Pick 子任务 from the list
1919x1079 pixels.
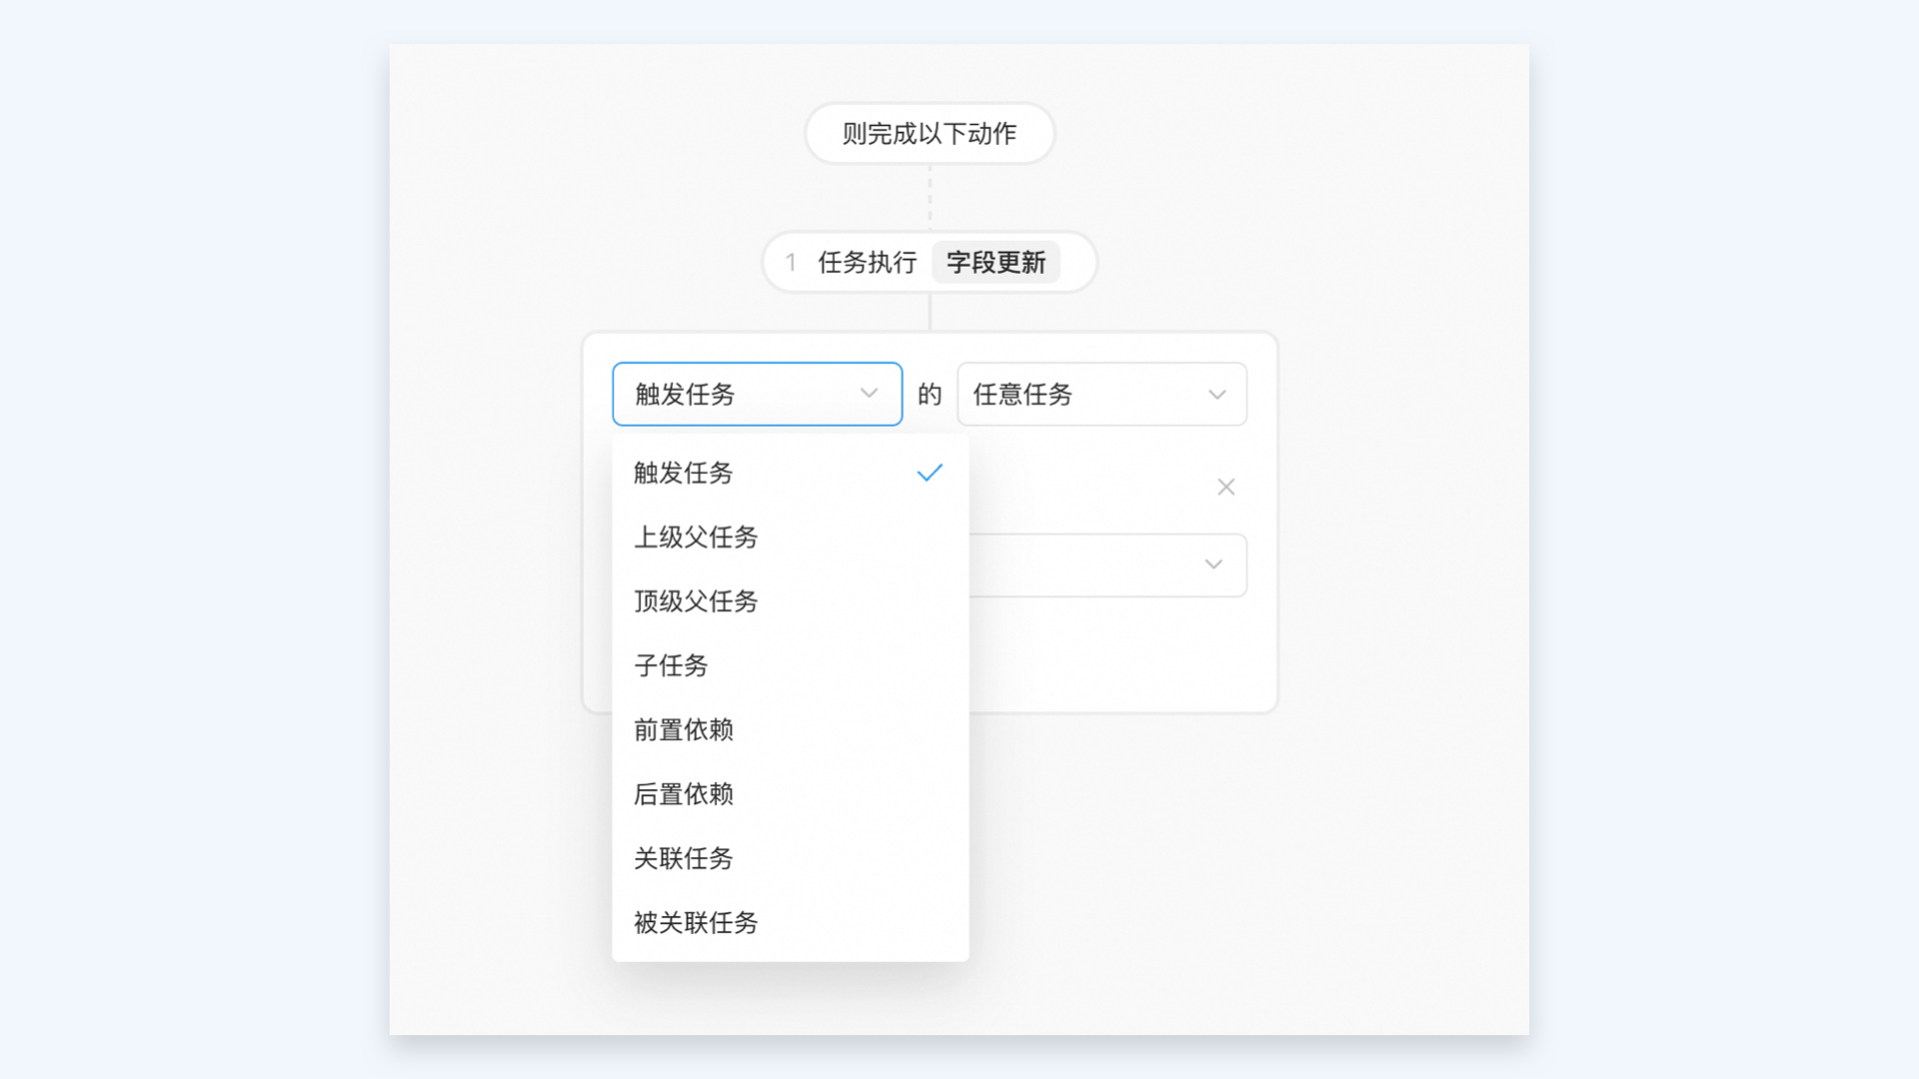tap(671, 666)
